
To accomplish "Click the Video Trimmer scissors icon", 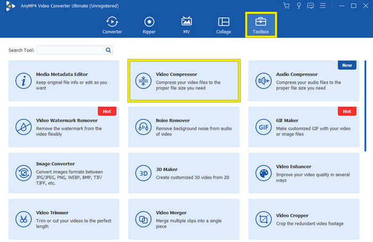I will pos(23,219).
